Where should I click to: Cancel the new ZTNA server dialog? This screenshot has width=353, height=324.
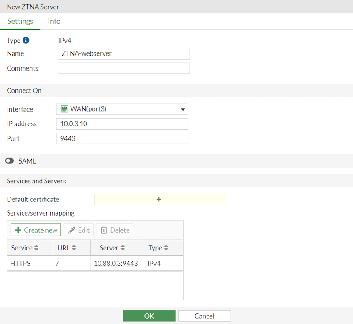point(204,316)
